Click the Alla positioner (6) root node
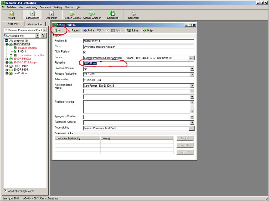This screenshot has width=269, height=201. tap(18, 41)
